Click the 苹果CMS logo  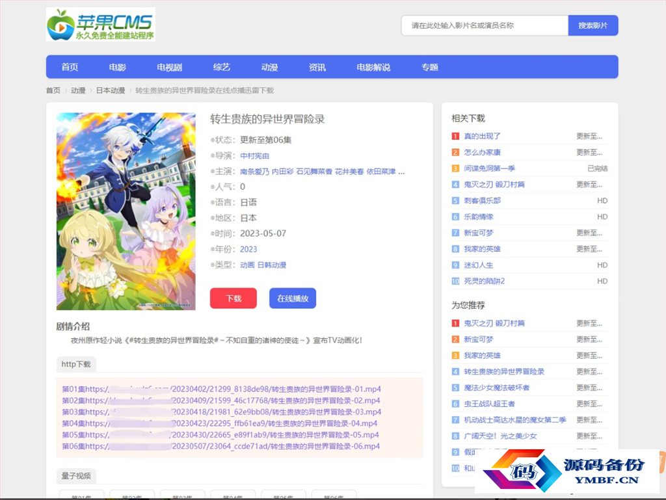tap(101, 25)
